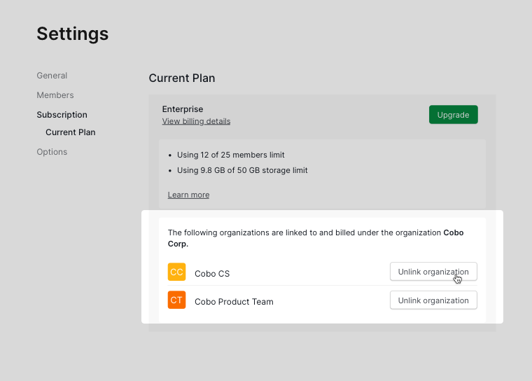Go to the Members settings page
Screen dimensions: 532x381
click(55, 95)
